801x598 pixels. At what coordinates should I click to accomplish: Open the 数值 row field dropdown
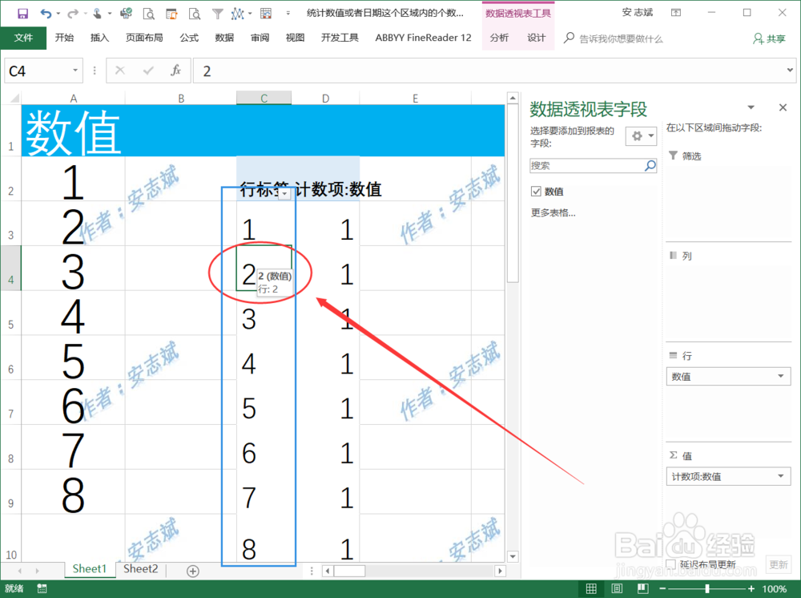click(780, 376)
